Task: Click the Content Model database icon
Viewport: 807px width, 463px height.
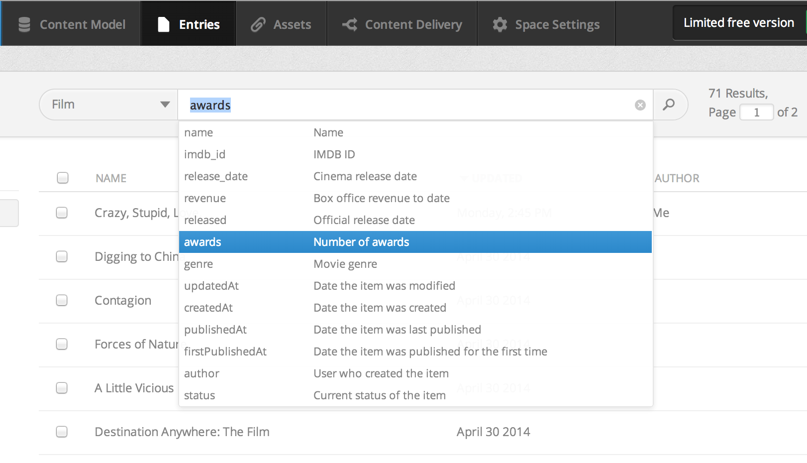Action: coord(24,24)
